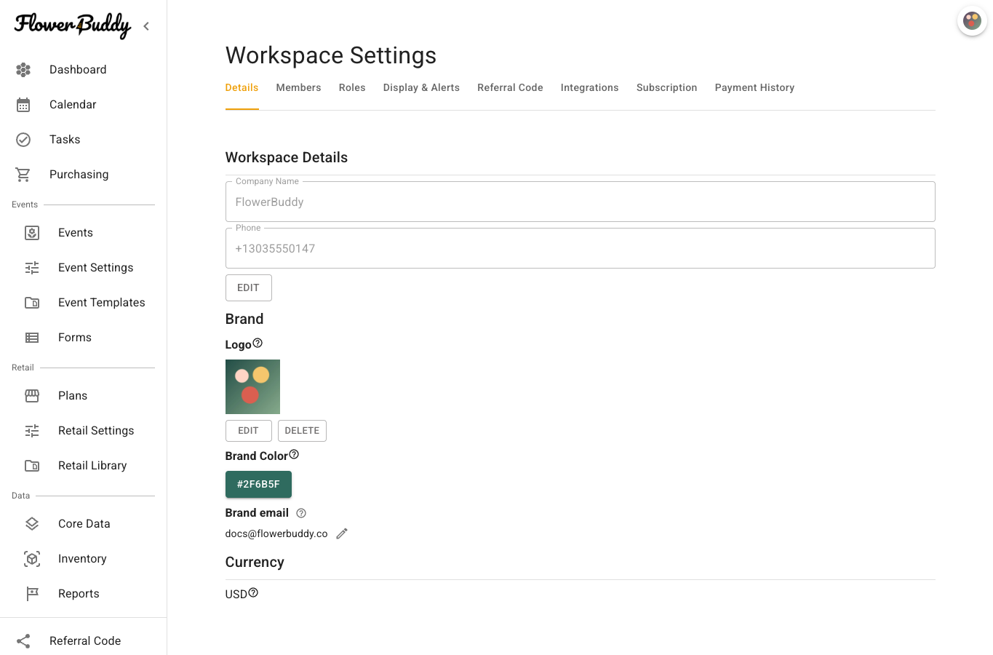Select the Referral Code tab
993x655 pixels.
(510, 87)
